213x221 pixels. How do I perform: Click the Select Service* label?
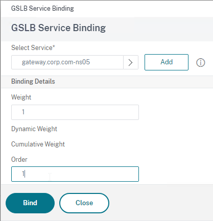(x=33, y=48)
